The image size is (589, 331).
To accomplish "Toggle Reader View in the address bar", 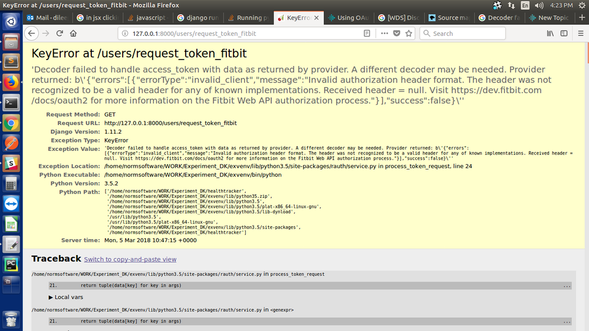I will pyautogui.click(x=367, y=34).
